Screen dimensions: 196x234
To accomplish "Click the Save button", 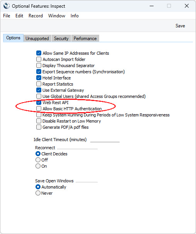I will (x=180, y=26).
